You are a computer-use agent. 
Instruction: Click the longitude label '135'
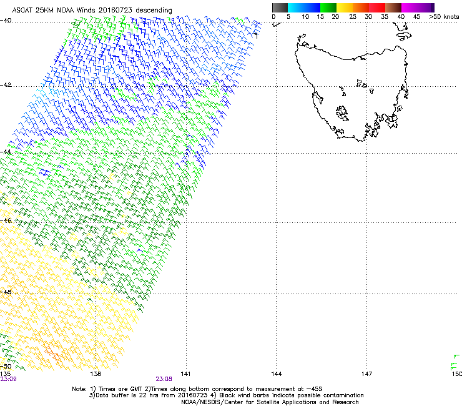click(5, 374)
